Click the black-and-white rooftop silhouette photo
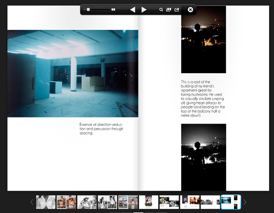This screenshot has width=274, height=213. [x=203, y=157]
